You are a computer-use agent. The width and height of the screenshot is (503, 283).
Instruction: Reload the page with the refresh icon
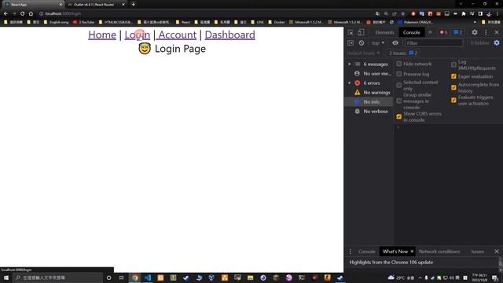23,13
